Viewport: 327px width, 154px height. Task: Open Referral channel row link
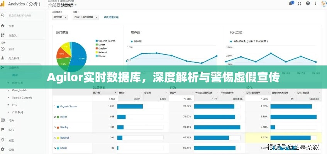(64, 137)
